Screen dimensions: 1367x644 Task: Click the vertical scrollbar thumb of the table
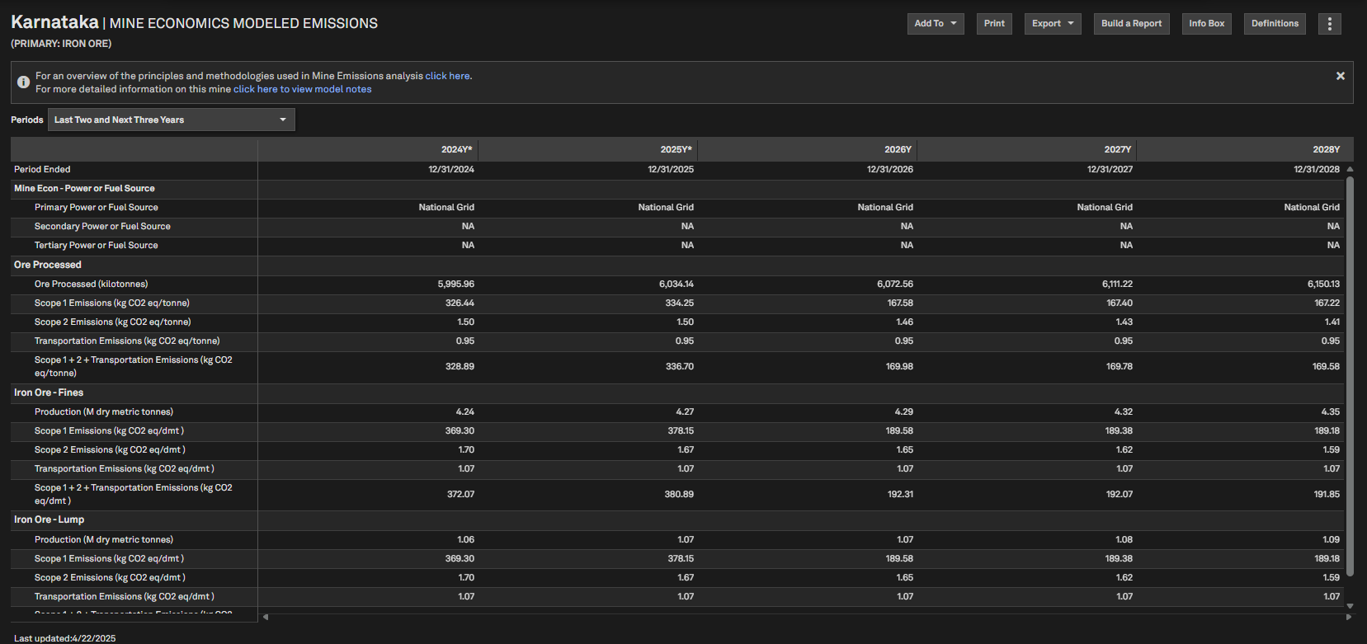(x=1350, y=376)
